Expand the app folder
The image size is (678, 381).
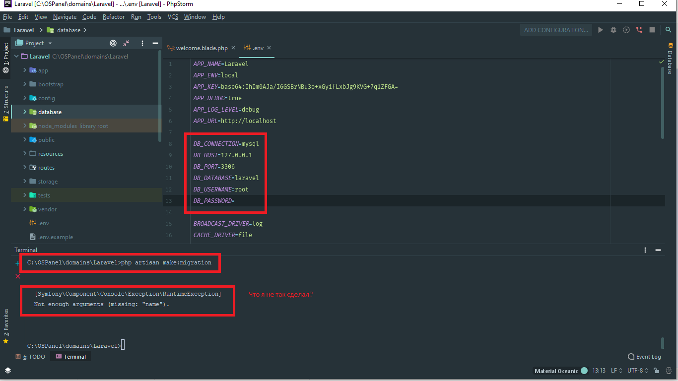coord(25,70)
